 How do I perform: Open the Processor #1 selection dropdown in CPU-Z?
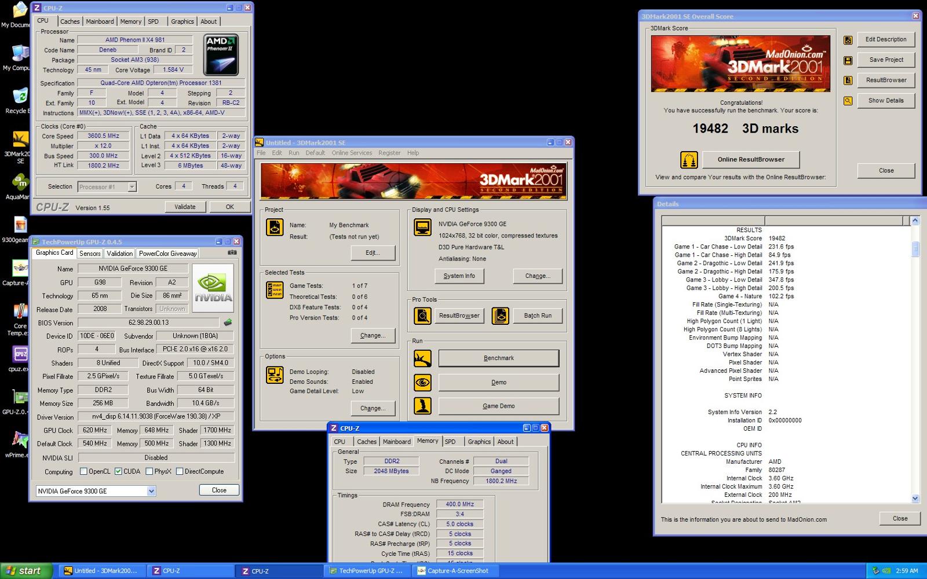(132, 186)
